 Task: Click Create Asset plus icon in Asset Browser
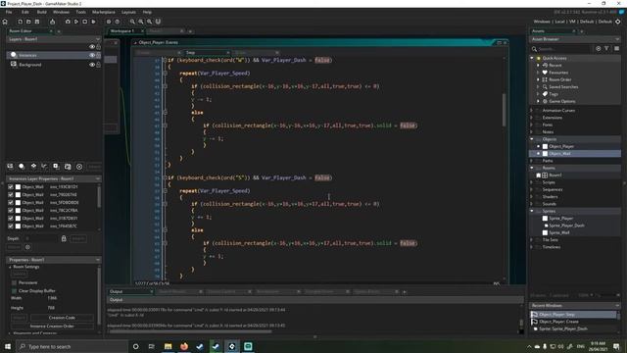tap(599, 48)
